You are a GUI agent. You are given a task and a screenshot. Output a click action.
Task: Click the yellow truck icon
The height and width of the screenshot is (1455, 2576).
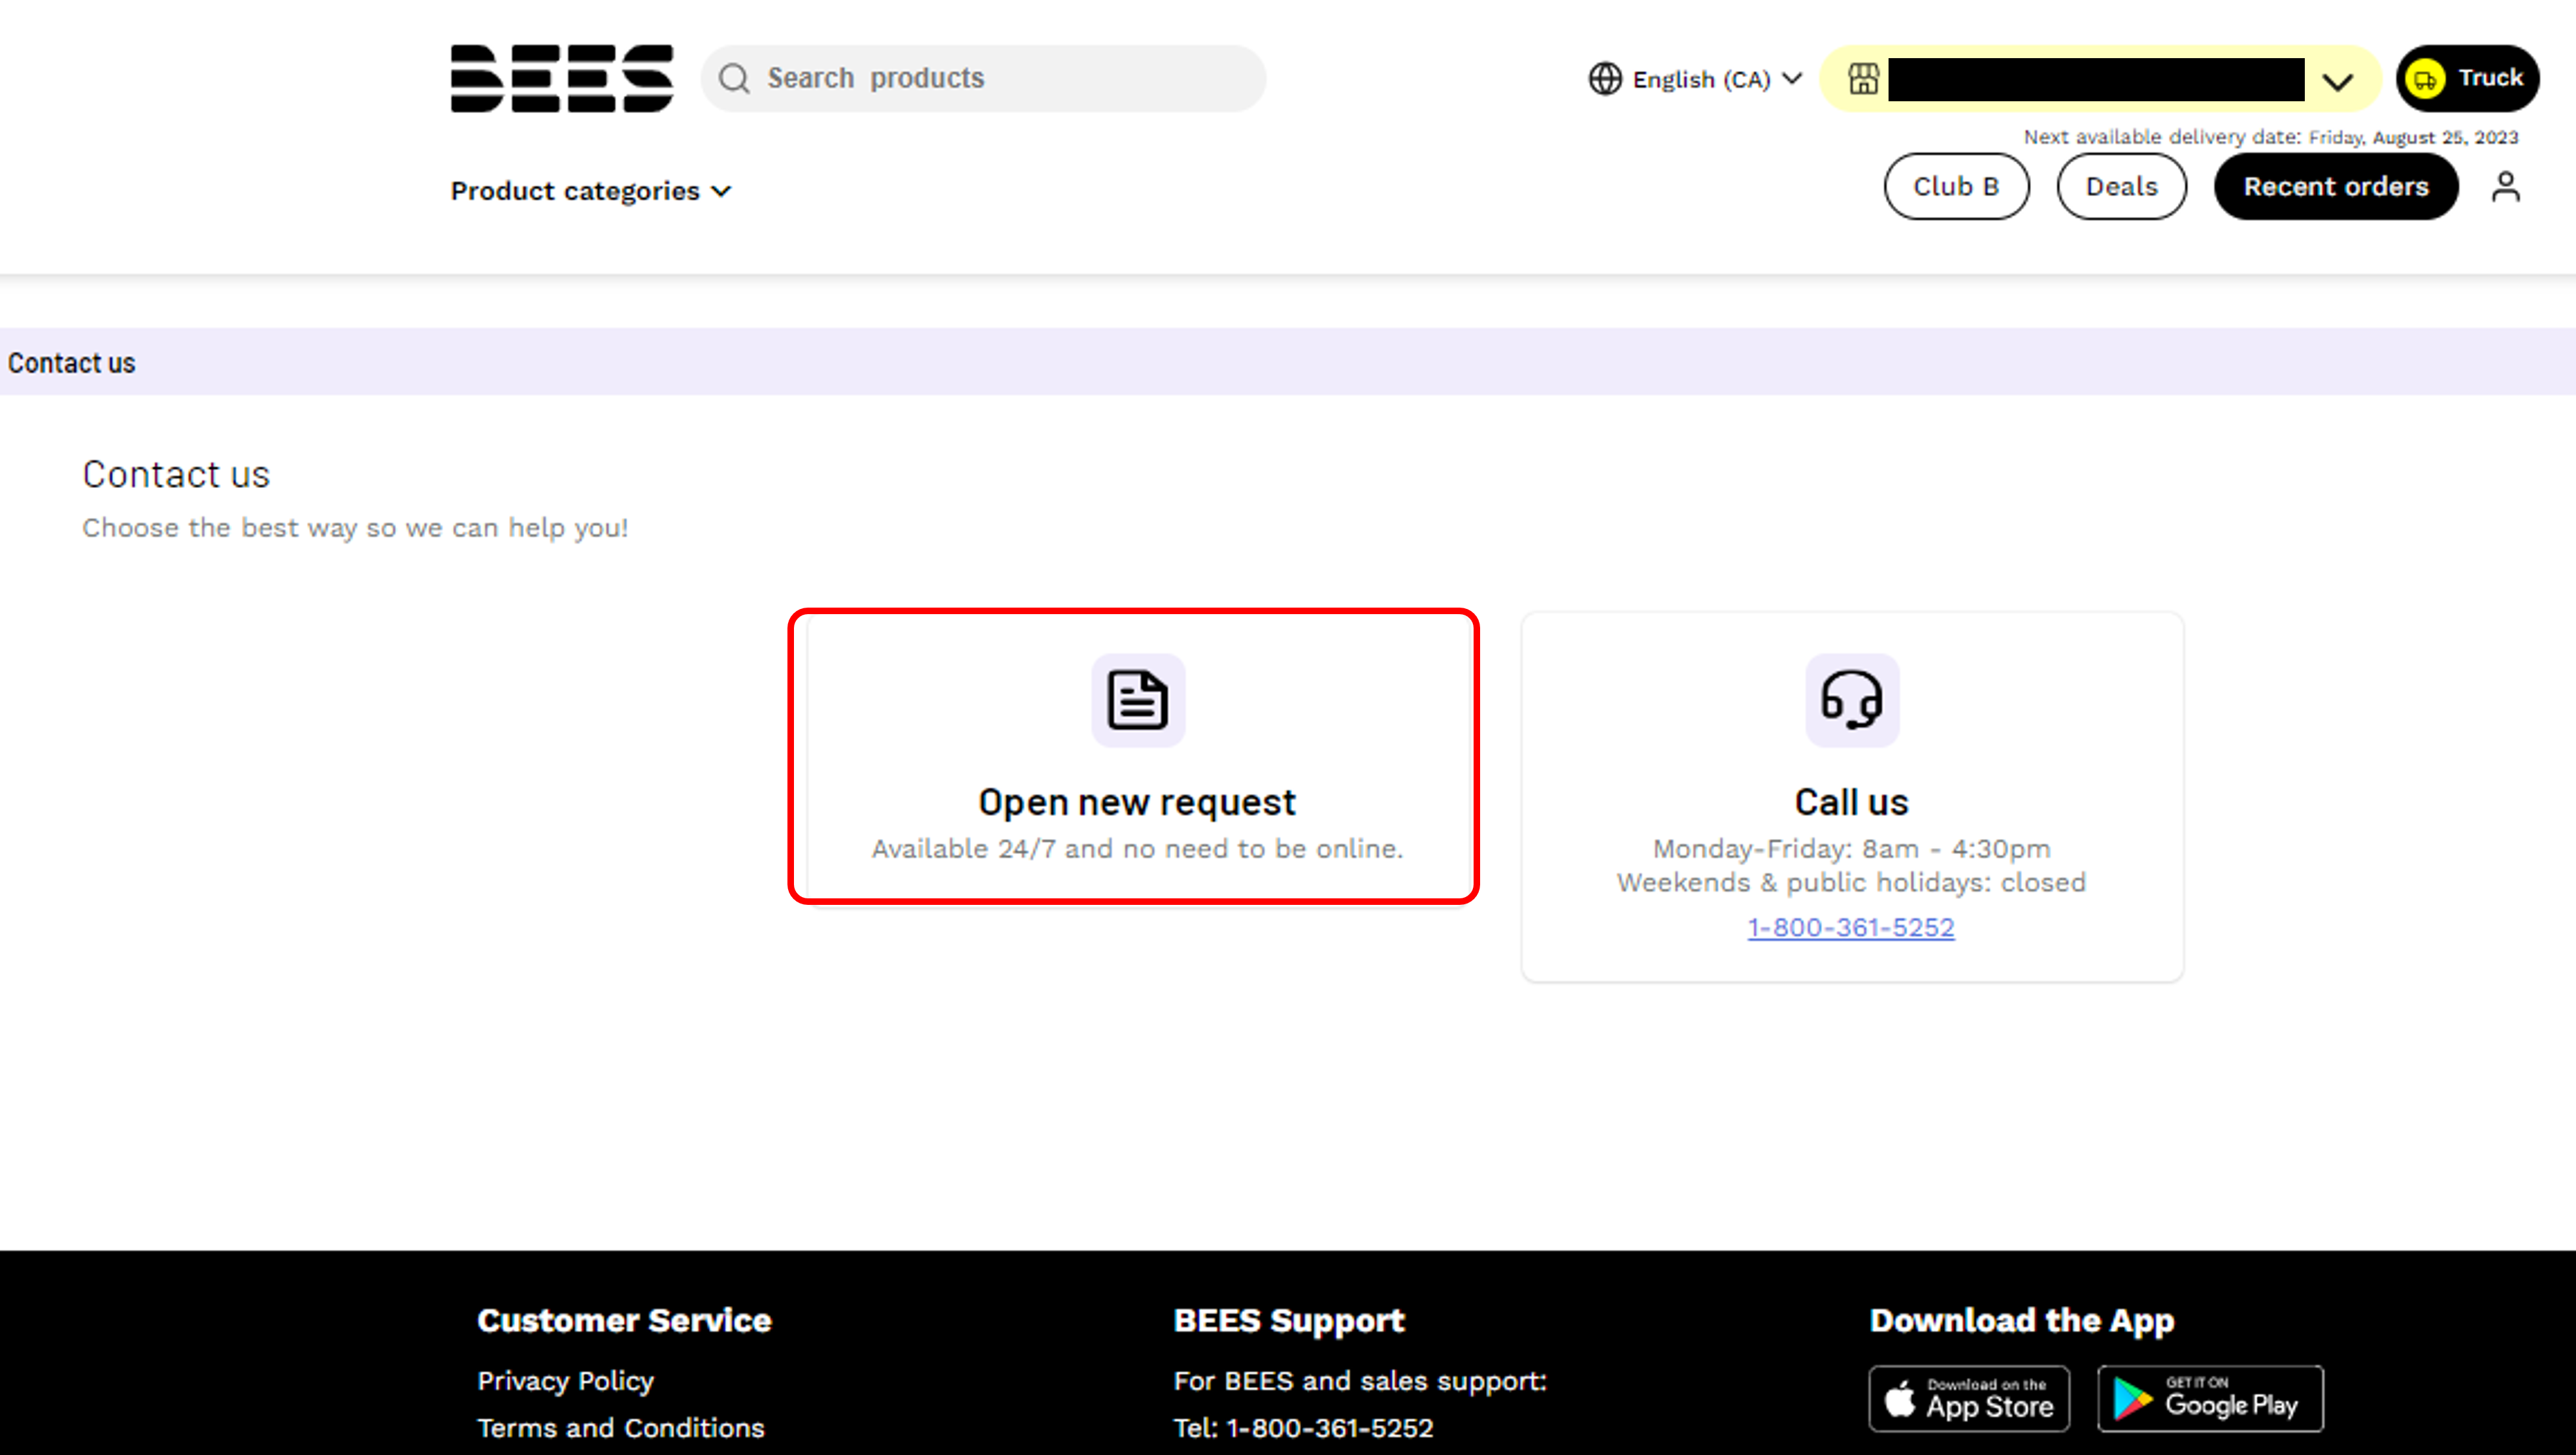coord(2425,78)
